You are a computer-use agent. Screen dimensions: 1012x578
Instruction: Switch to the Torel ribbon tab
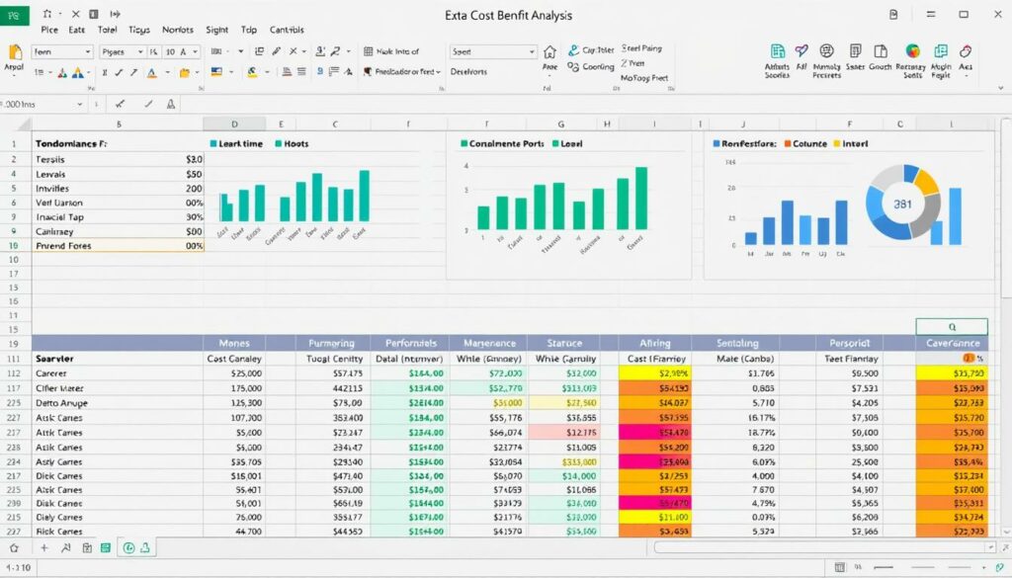point(107,30)
